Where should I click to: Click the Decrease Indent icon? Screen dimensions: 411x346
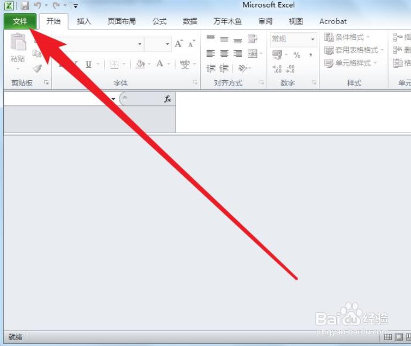pyautogui.click(x=210, y=68)
